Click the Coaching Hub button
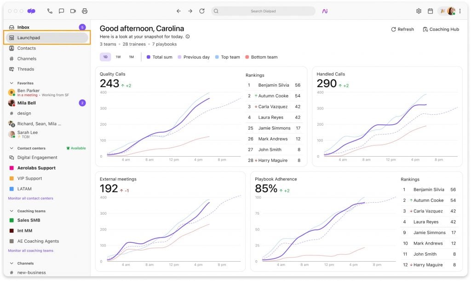 (441, 29)
